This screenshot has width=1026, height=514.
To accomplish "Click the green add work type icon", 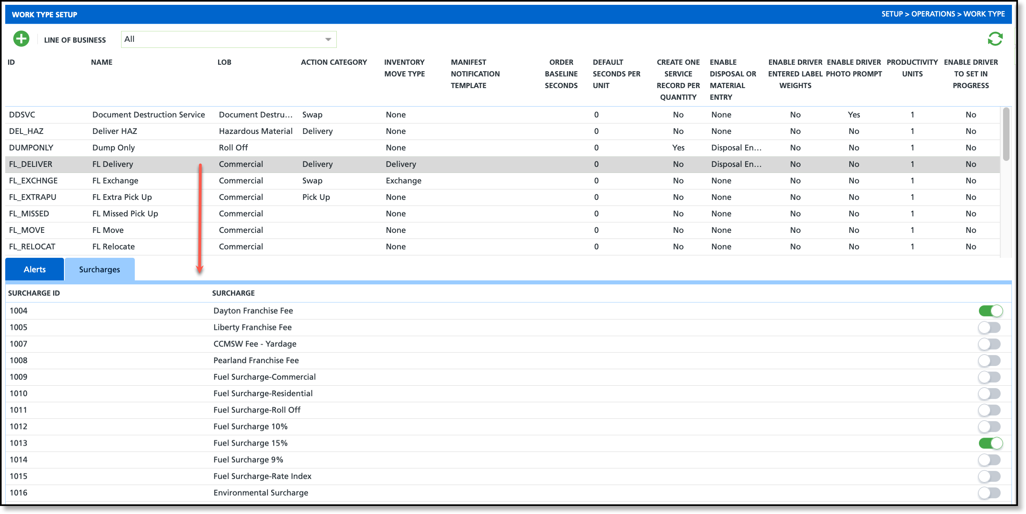I will click(21, 39).
